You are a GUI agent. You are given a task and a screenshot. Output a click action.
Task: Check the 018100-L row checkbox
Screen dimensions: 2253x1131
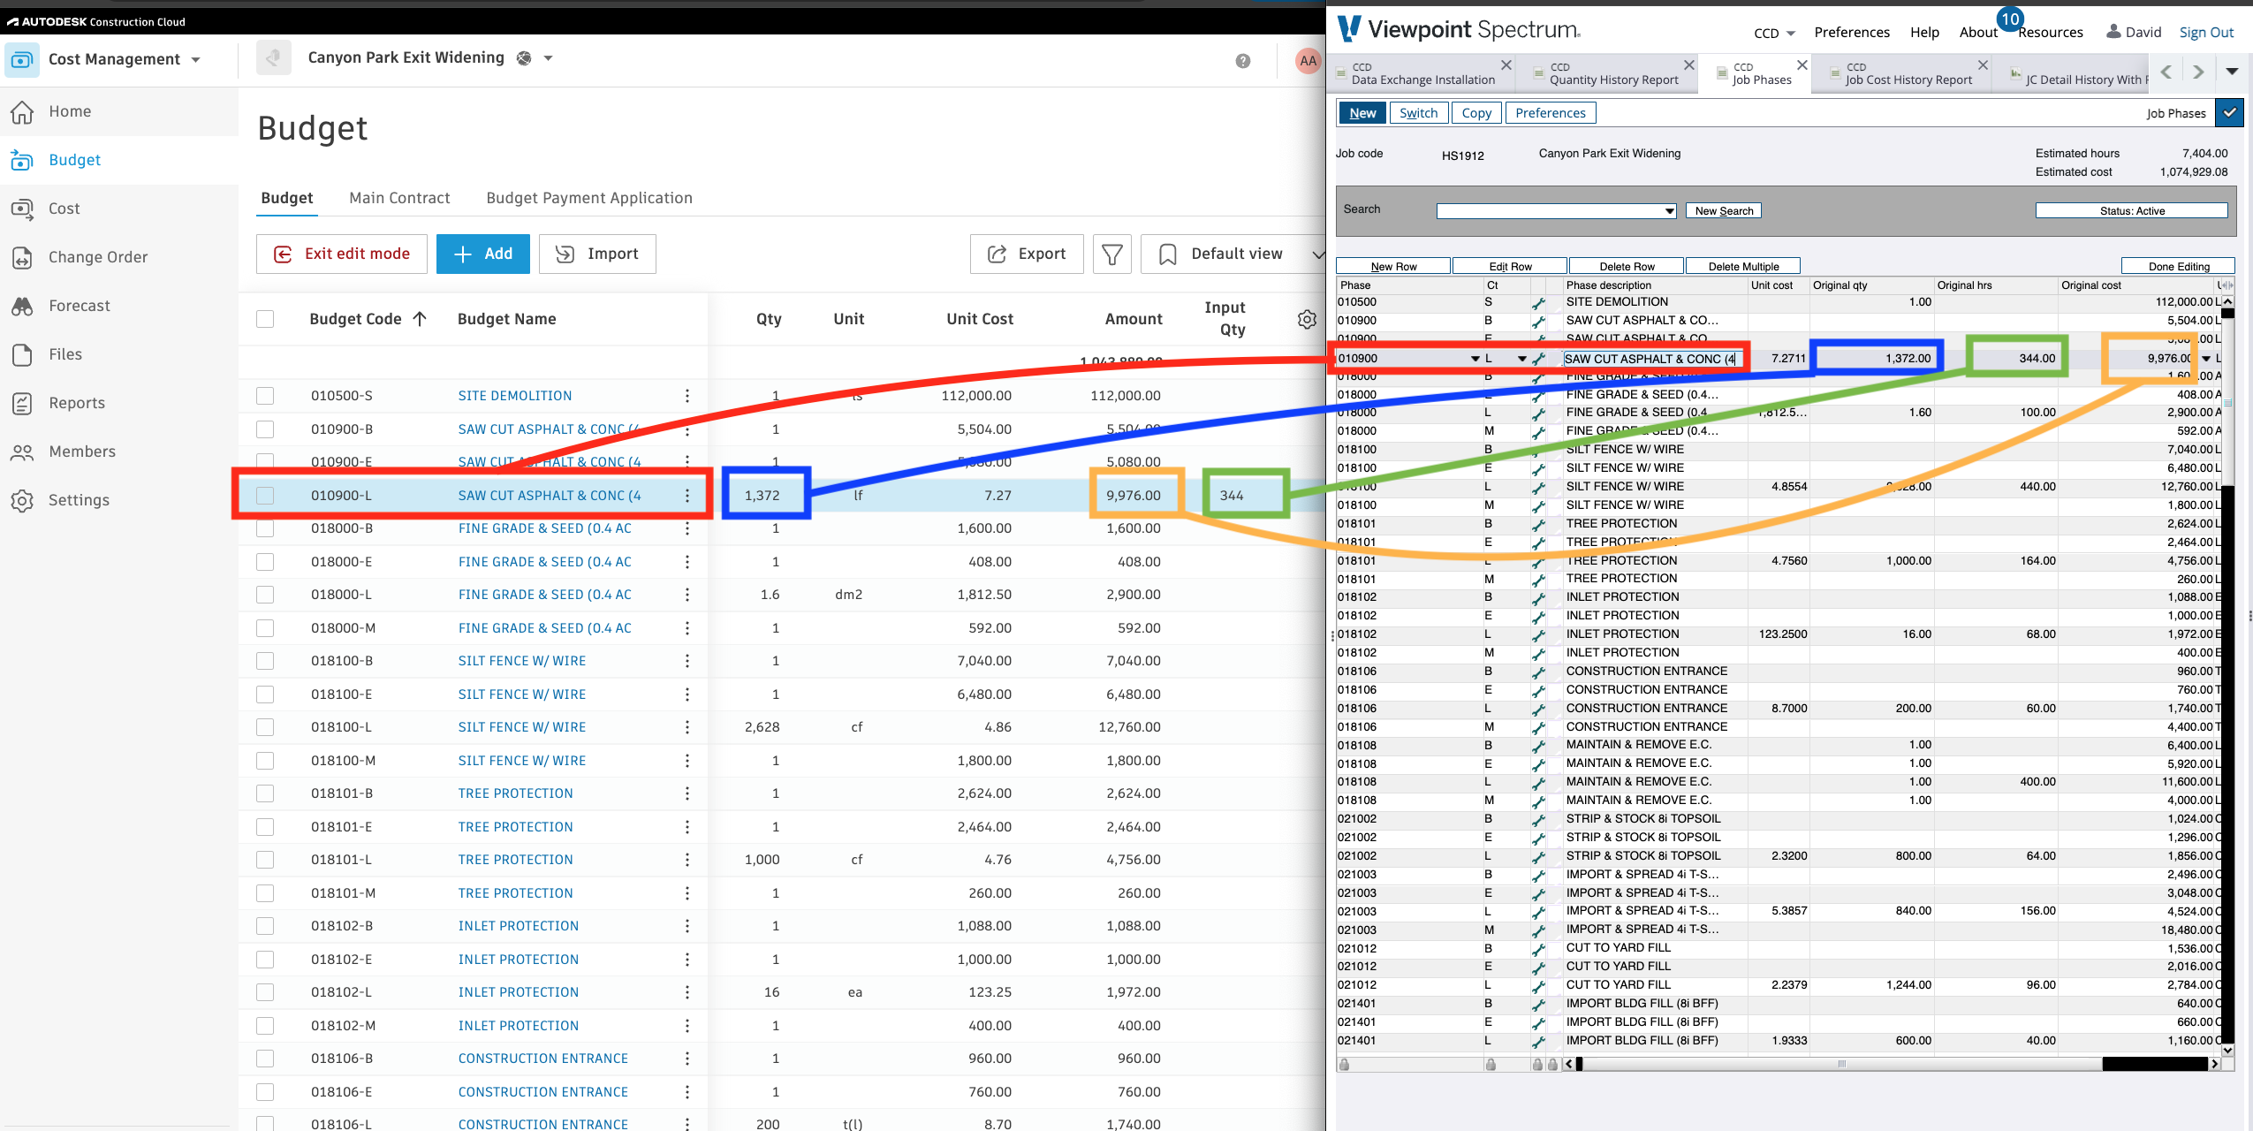pyautogui.click(x=265, y=727)
